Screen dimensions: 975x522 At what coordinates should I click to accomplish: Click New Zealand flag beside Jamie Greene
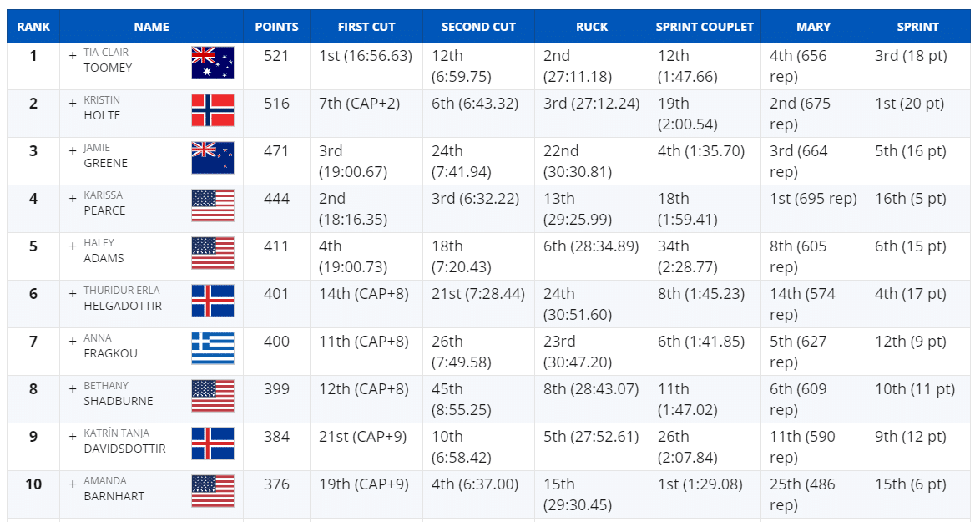coord(213,158)
